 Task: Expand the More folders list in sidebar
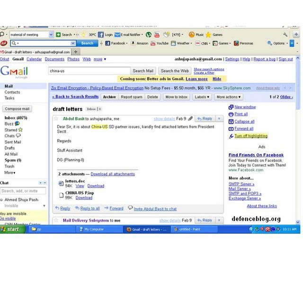coord(10,173)
